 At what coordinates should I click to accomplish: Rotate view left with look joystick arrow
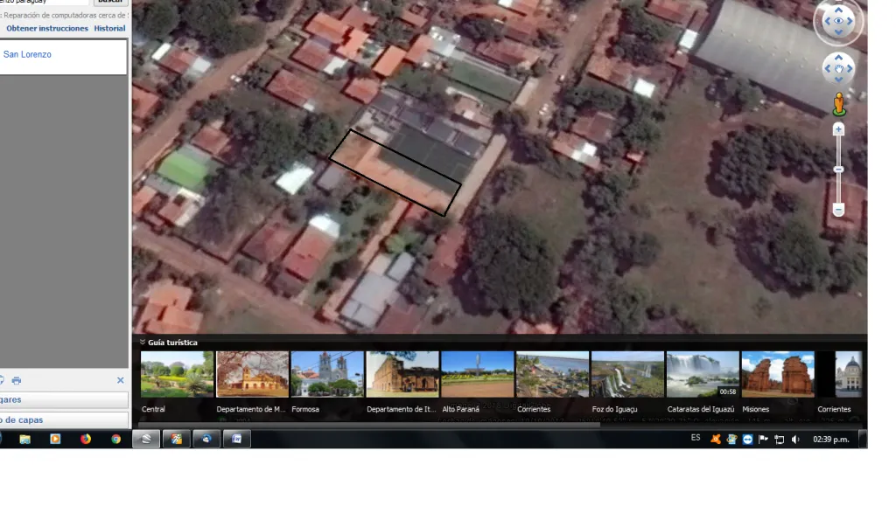827,21
